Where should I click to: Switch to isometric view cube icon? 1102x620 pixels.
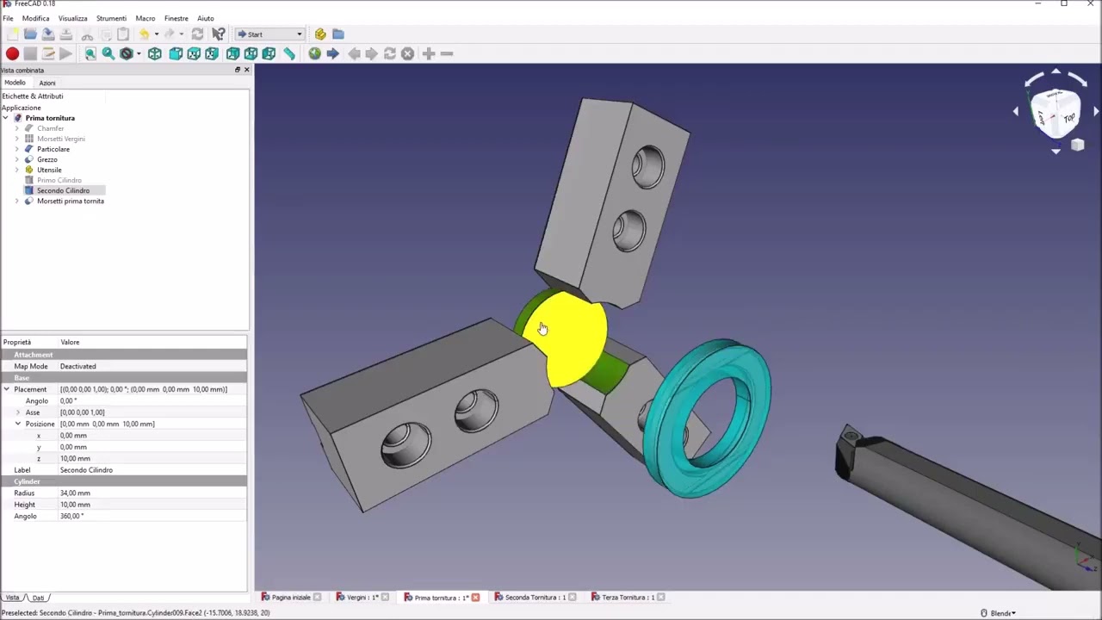155,53
